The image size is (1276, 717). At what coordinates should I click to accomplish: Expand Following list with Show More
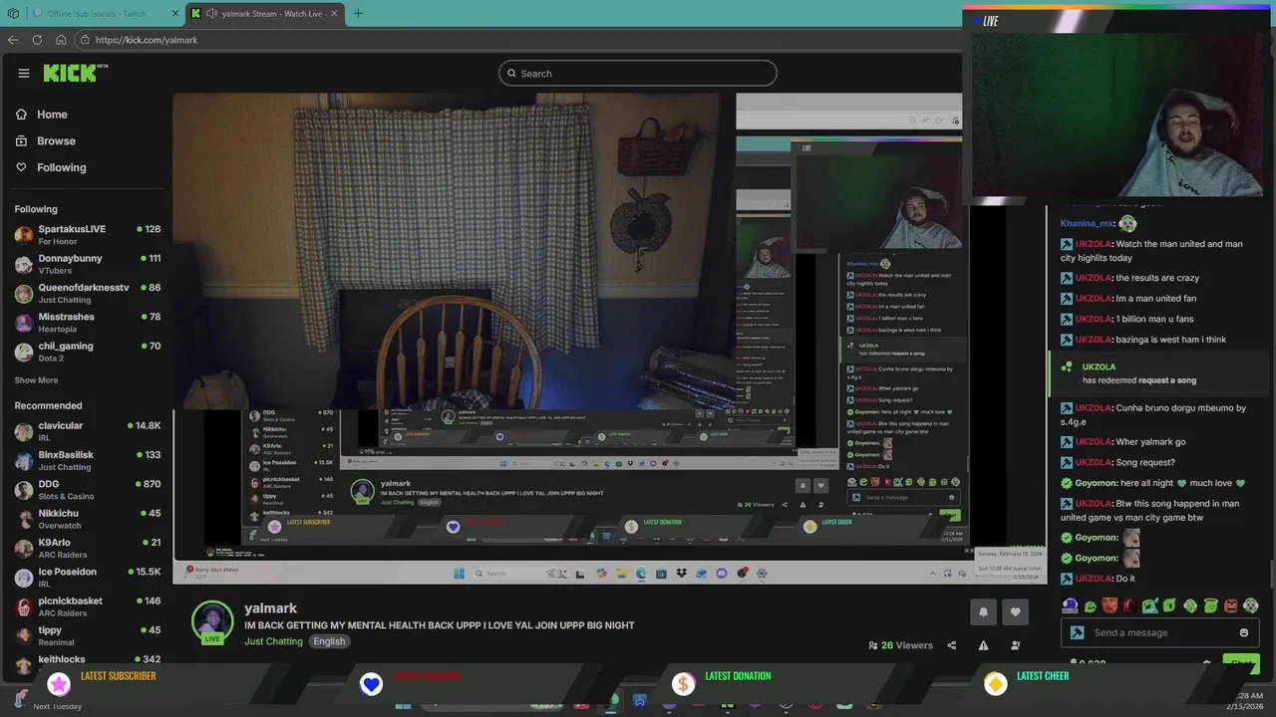point(36,380)
